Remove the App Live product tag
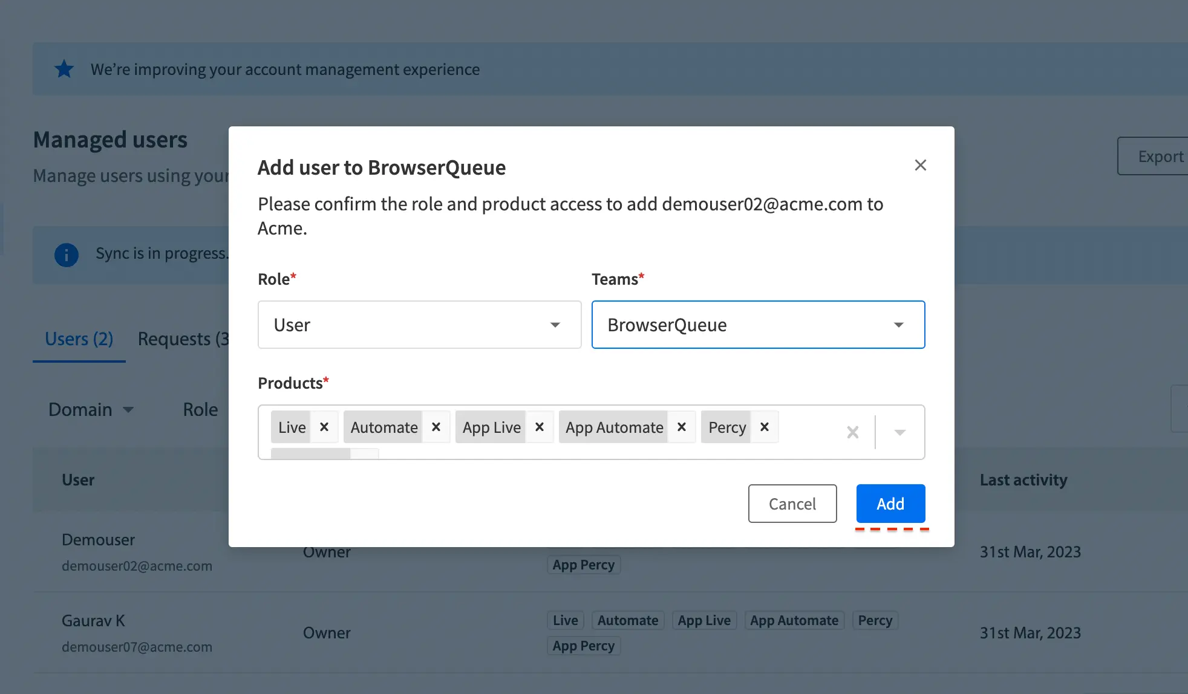 coord(540,427)
